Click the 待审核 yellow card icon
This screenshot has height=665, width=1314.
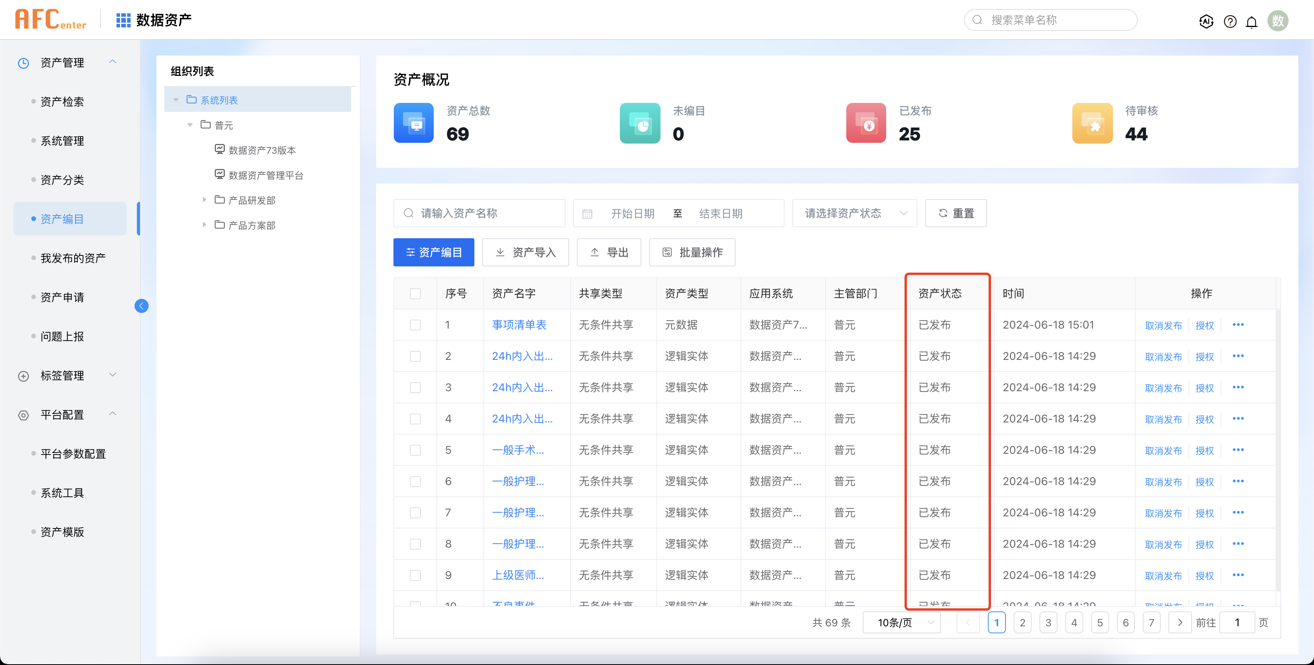tap(1092, 123)
